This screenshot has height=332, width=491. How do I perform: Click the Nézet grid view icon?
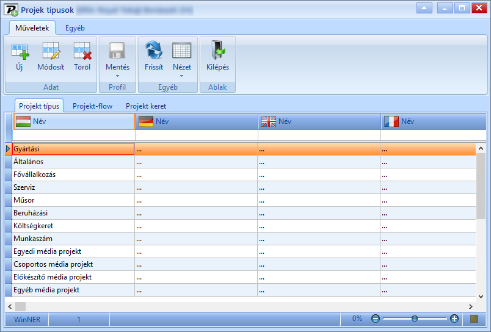[x=181, y=51]
